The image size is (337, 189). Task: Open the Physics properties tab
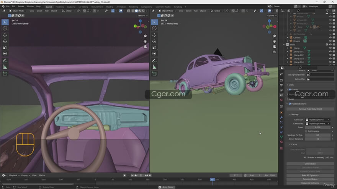[x=281, y=127]
